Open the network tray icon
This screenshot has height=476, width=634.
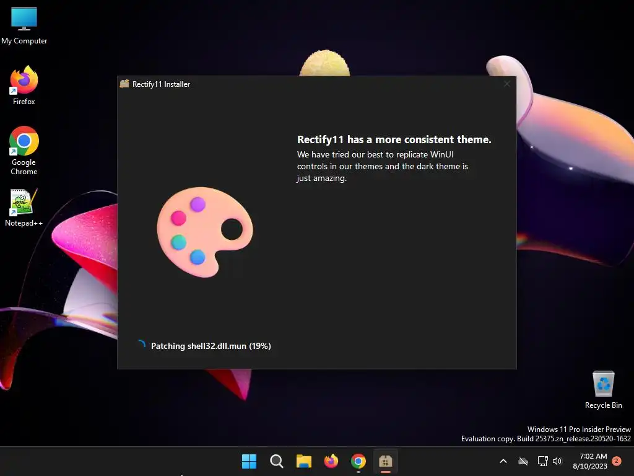tap(542, 461)
